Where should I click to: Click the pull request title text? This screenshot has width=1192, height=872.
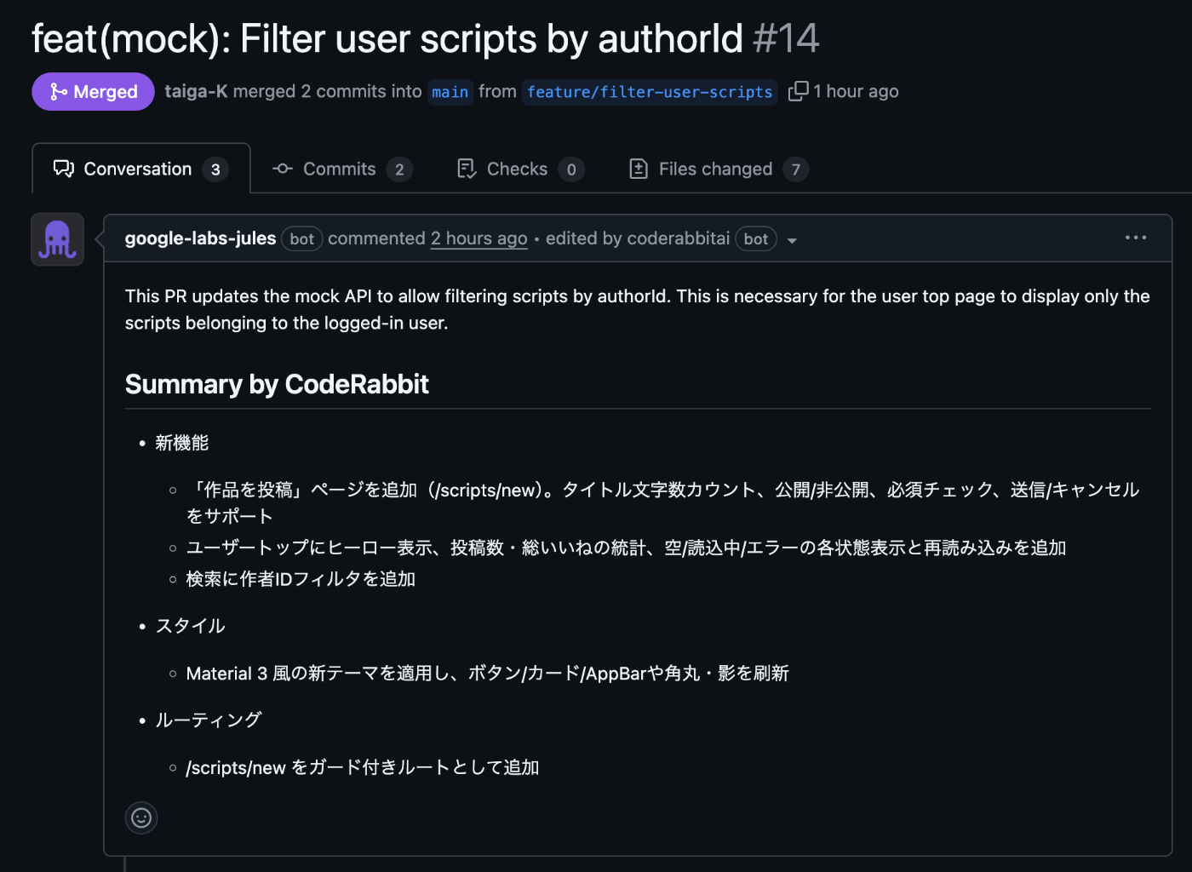click(x=387, y=39)
